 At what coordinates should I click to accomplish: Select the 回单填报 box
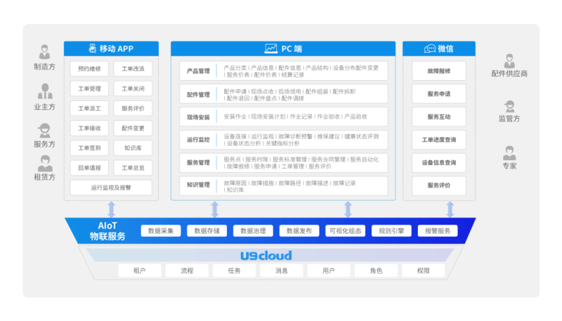(x=89, y=168)
